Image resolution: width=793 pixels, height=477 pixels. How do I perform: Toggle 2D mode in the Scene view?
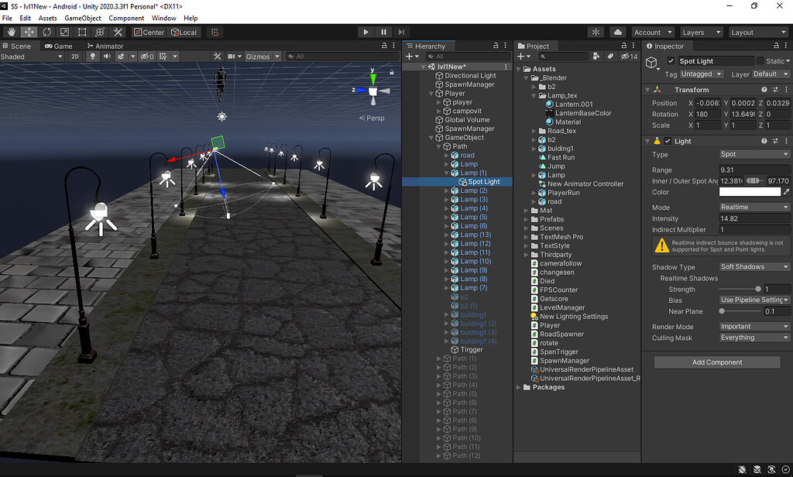[x=74, y=56]
